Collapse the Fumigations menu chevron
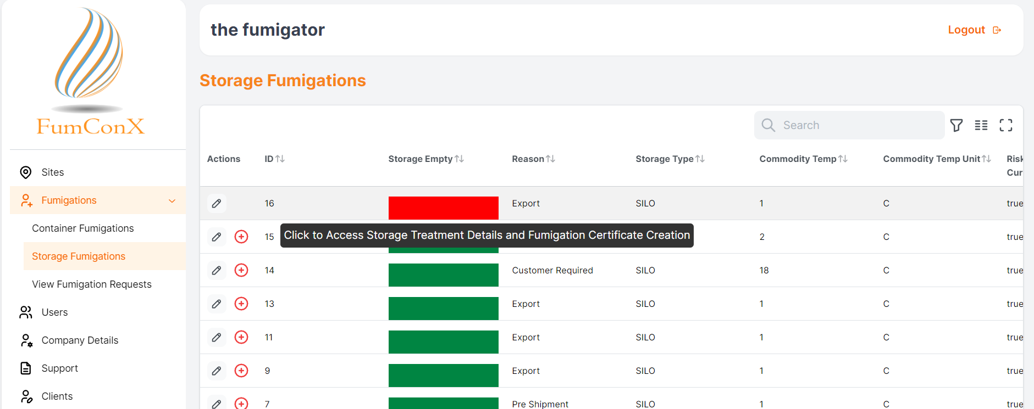Viewport: 1034px width, 409px height. click(172, 201)
